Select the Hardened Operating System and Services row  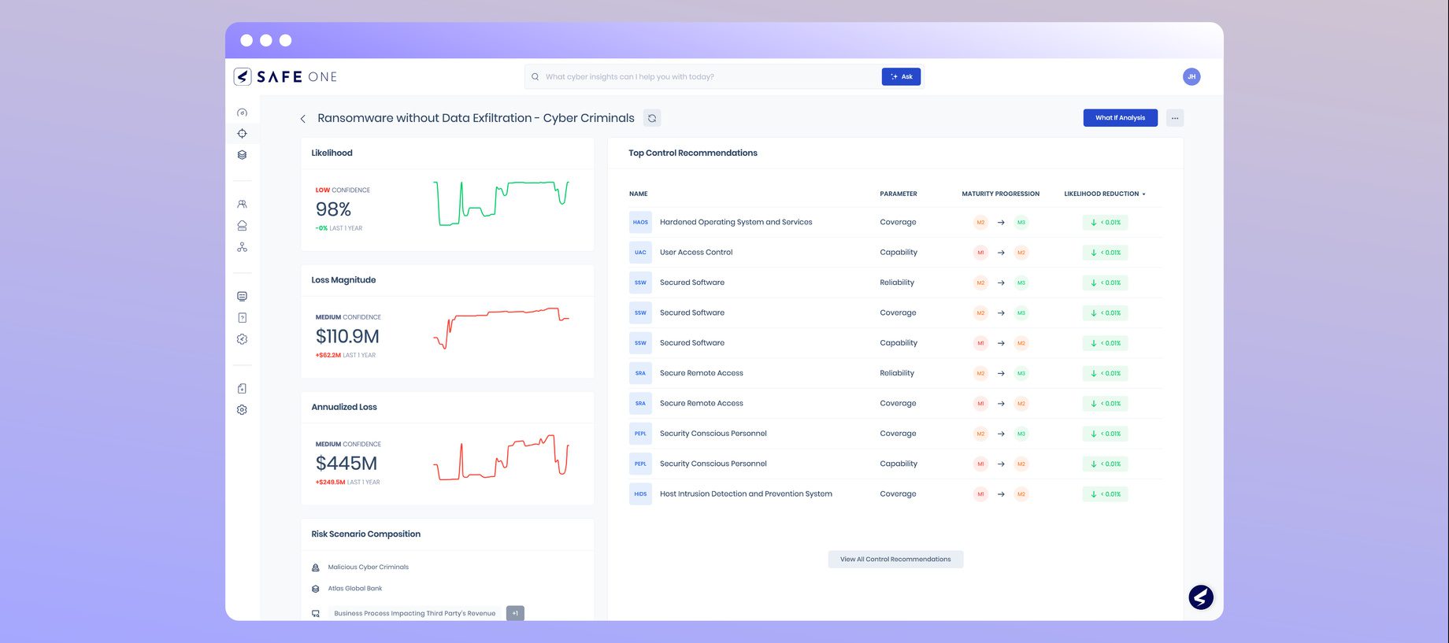pos(736,222)
